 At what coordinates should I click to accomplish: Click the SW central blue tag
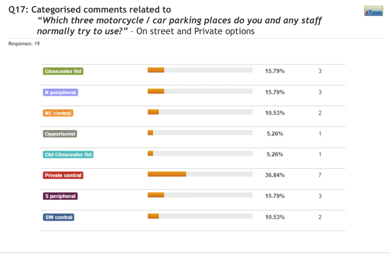click(x=58, y=217)
